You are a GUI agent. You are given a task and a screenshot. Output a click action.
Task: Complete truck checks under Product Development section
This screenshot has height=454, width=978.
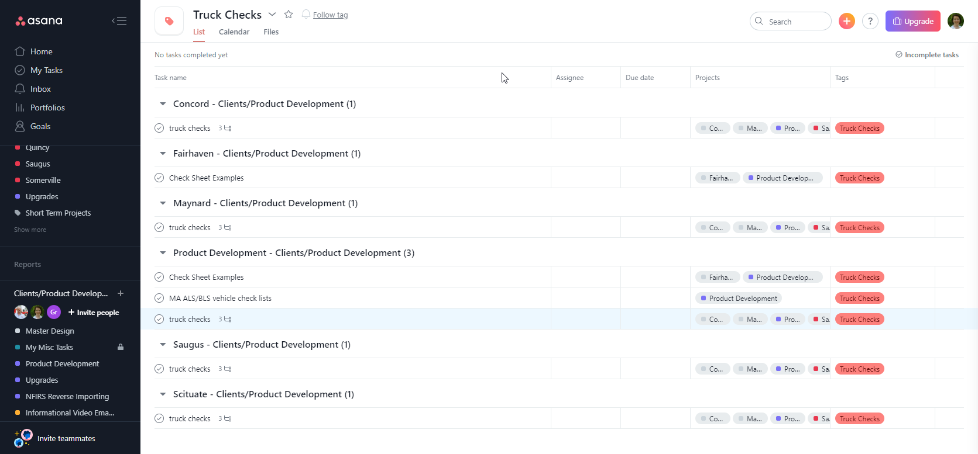click(159, 319)
